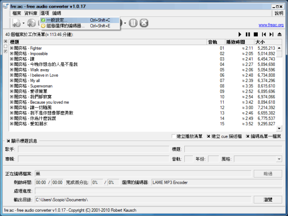This screenshot has width=288, height=216.
Task: Click the 瀏覽 browse output folder button
Action: click(x=268, y=200)
